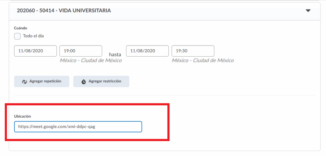Click the hasta text between dates
Screen dimensions: 326x156
pyautogui.click(x=115, y=54)
